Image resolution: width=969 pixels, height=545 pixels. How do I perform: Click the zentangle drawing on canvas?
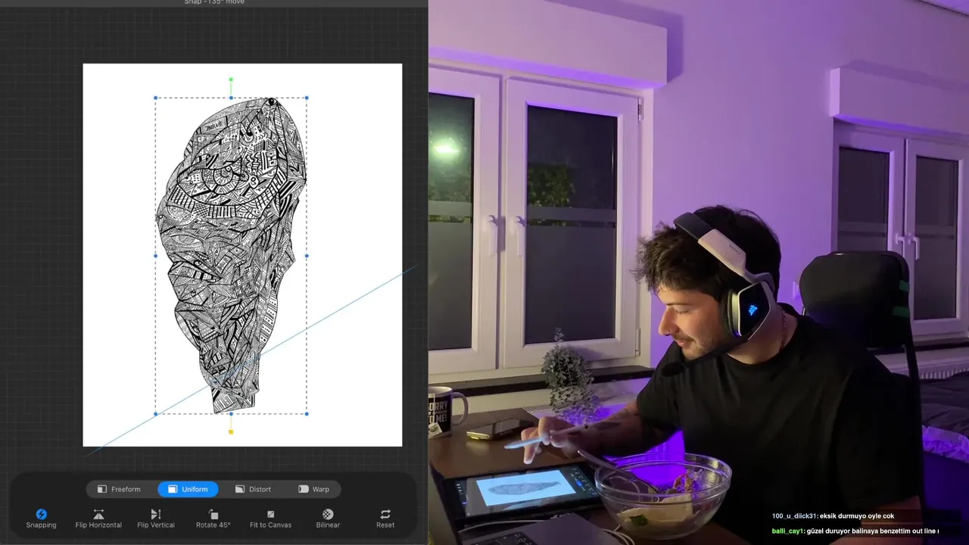[231, 255]
